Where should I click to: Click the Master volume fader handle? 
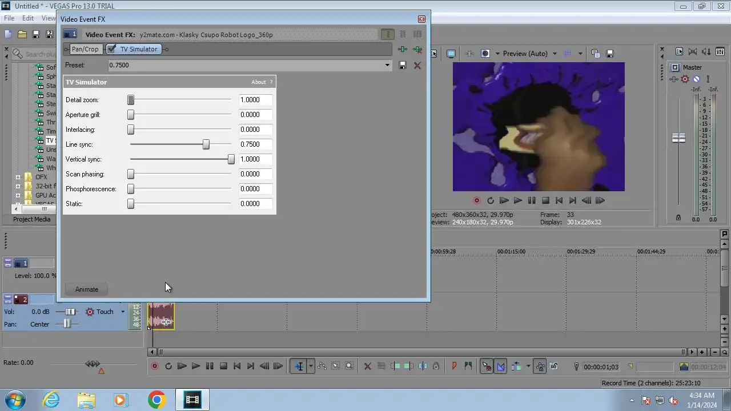678,138
